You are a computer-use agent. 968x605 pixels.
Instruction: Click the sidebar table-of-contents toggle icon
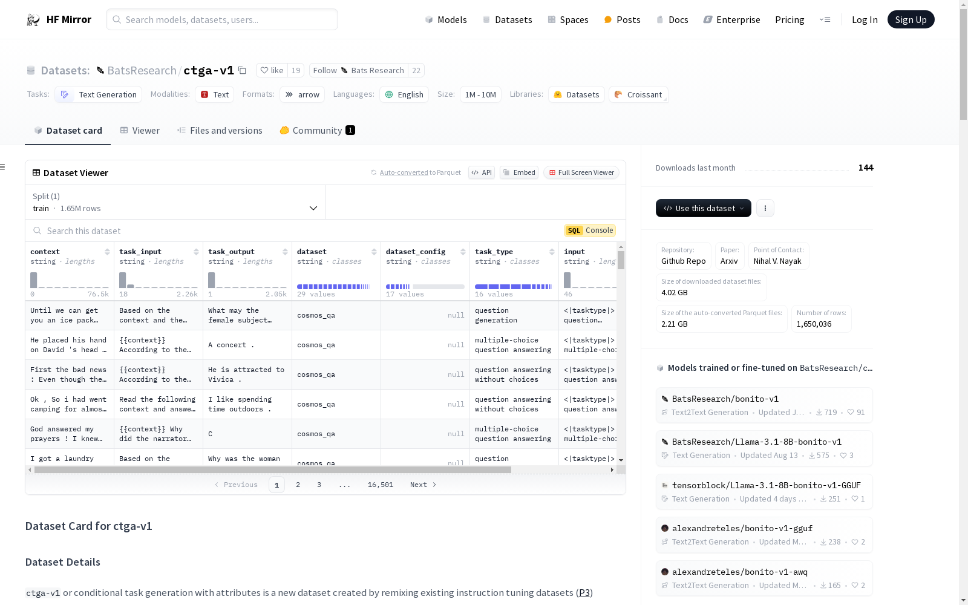pyautogui.click(x=3, y=167)
